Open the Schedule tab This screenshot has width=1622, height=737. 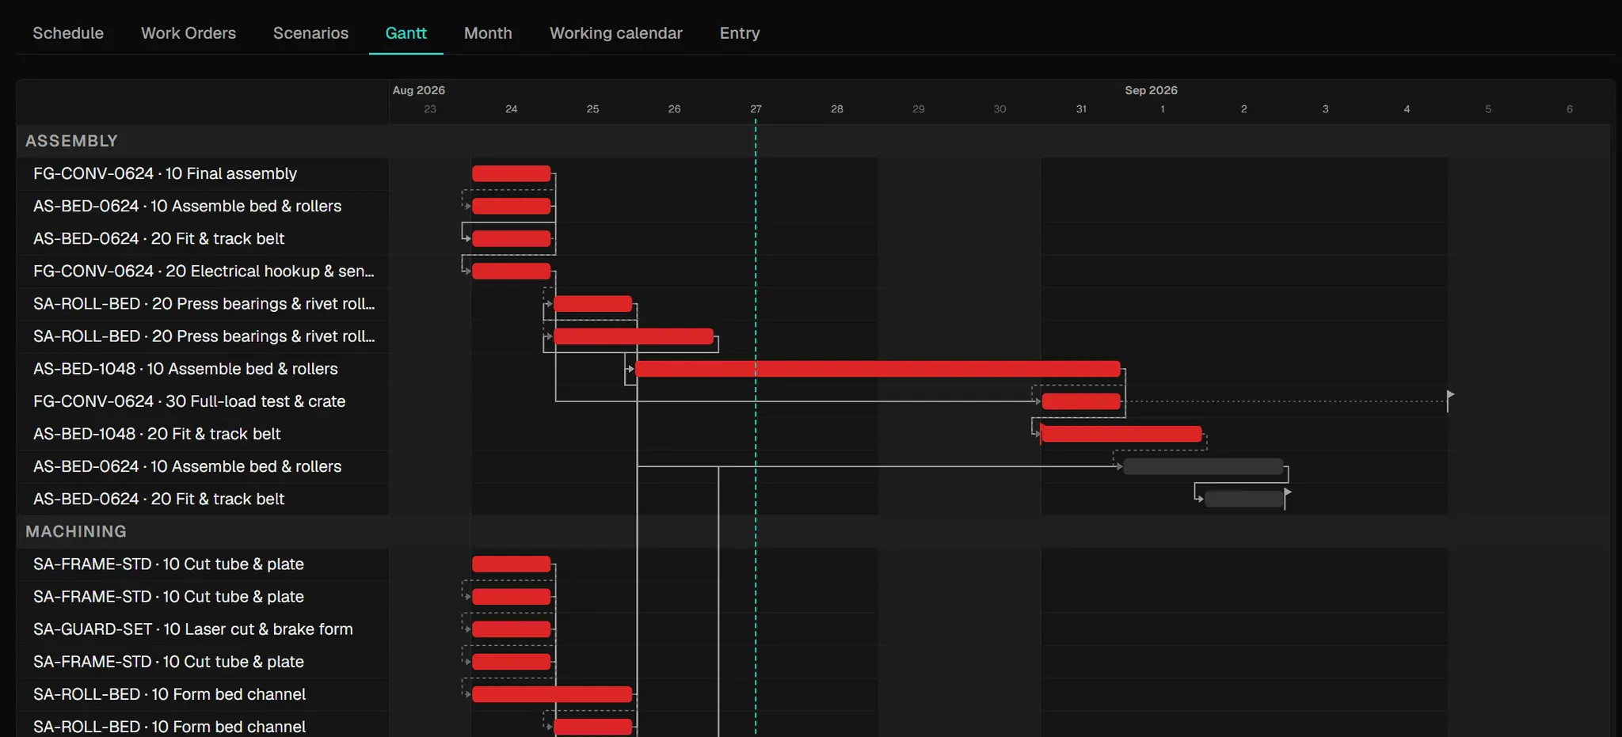[x=68, y=33]
